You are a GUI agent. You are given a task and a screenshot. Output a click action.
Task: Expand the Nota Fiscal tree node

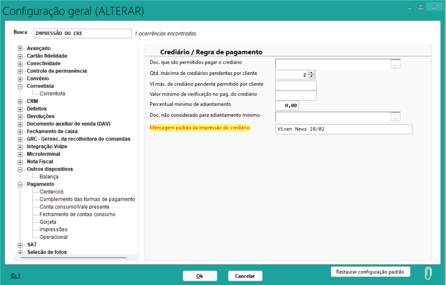click(20, 162)
